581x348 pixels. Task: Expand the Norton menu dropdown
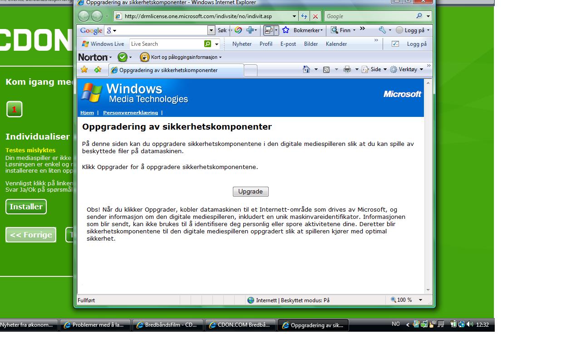coord(110,58)
